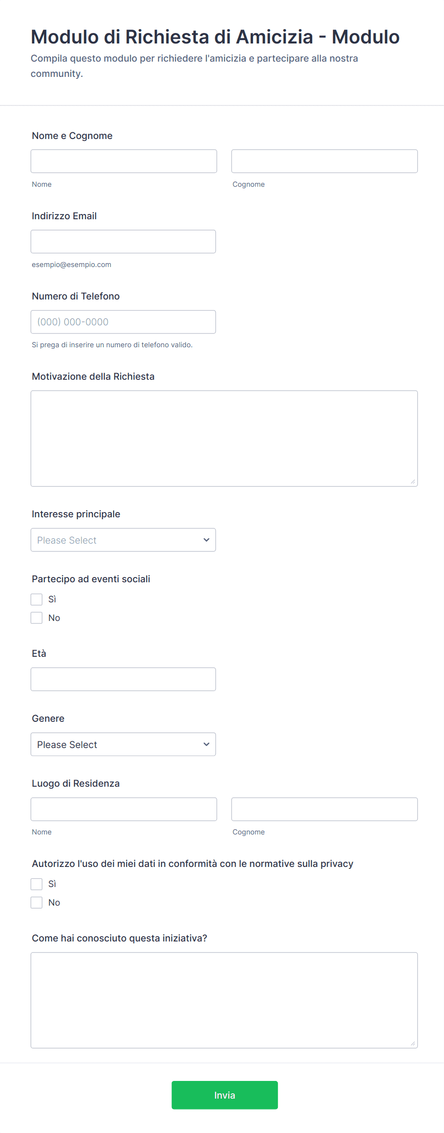Viewport: 444px width, 1133px height.
Task: Click the Nome first name field
Action: coord(124,161)
